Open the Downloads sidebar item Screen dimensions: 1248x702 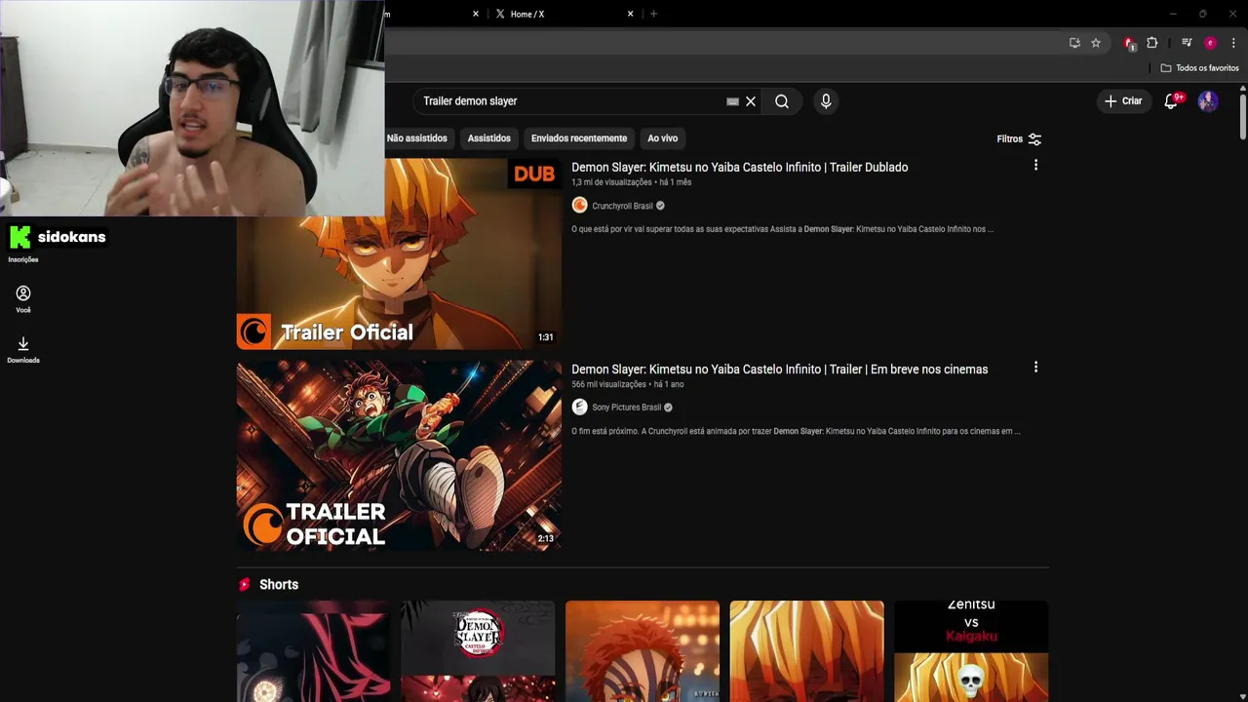[23, 350]
